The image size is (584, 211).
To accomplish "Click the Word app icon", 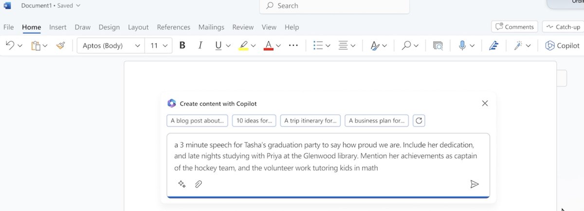I will pyautogui.click(x=6, y=5).
